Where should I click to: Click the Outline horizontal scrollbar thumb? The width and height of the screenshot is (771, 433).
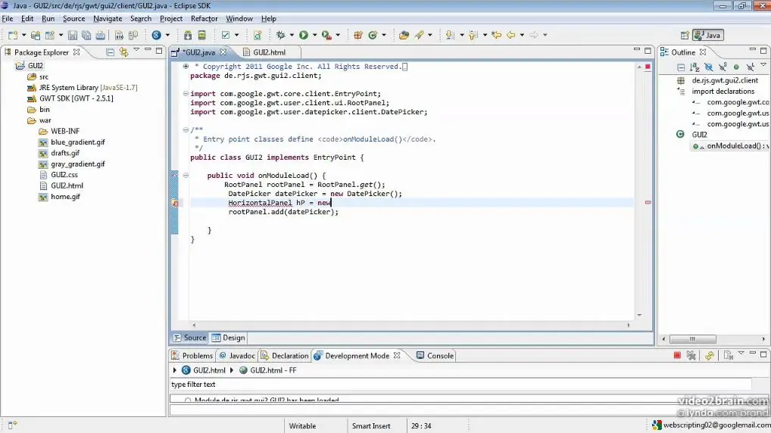692,339
